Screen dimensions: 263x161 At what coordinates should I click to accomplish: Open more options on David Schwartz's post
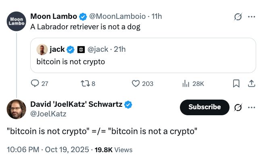tap(252, 107)
